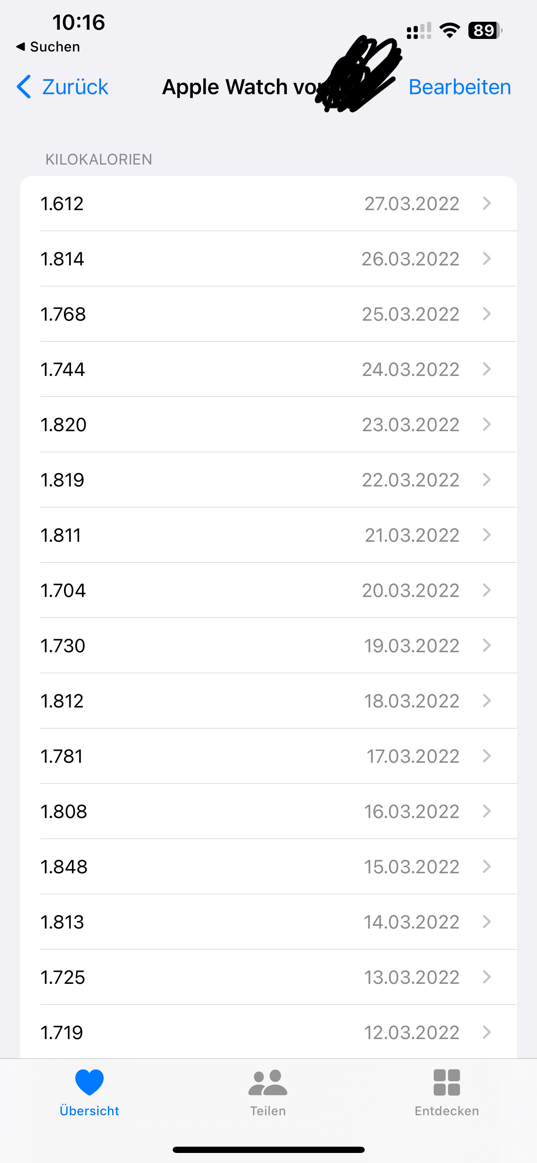Go back with the Zurück link
The width and height of the screenshot is (537, 1163).
(75, 87)
